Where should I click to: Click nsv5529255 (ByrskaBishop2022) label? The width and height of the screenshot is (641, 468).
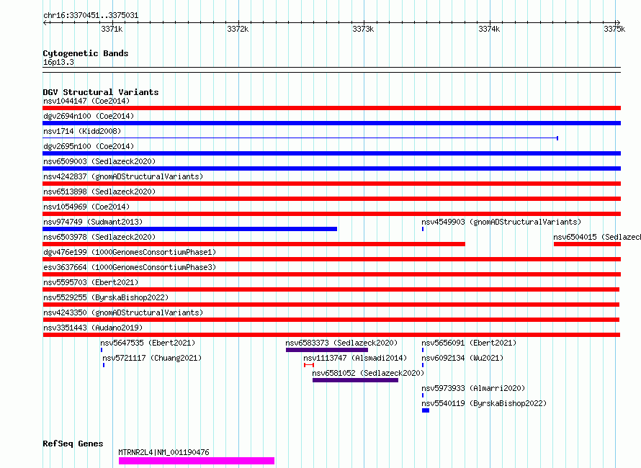[106, 297]
